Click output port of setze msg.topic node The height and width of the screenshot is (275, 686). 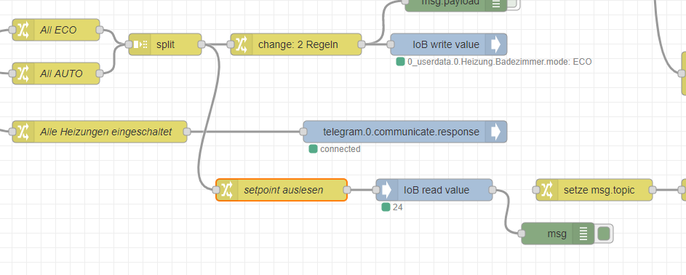click(x=653, y=190)
